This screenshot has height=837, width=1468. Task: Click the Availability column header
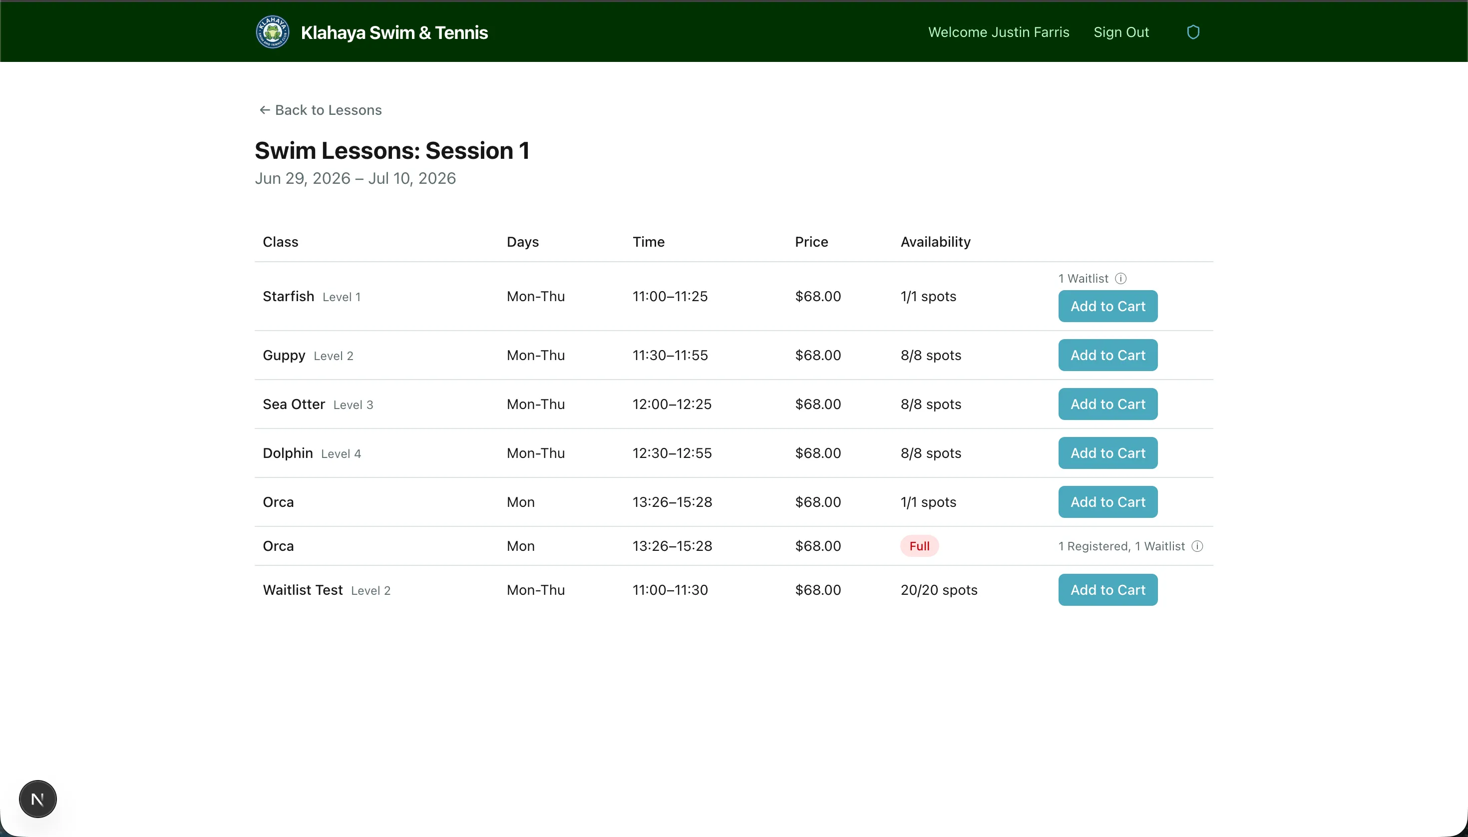coord(935,241)
